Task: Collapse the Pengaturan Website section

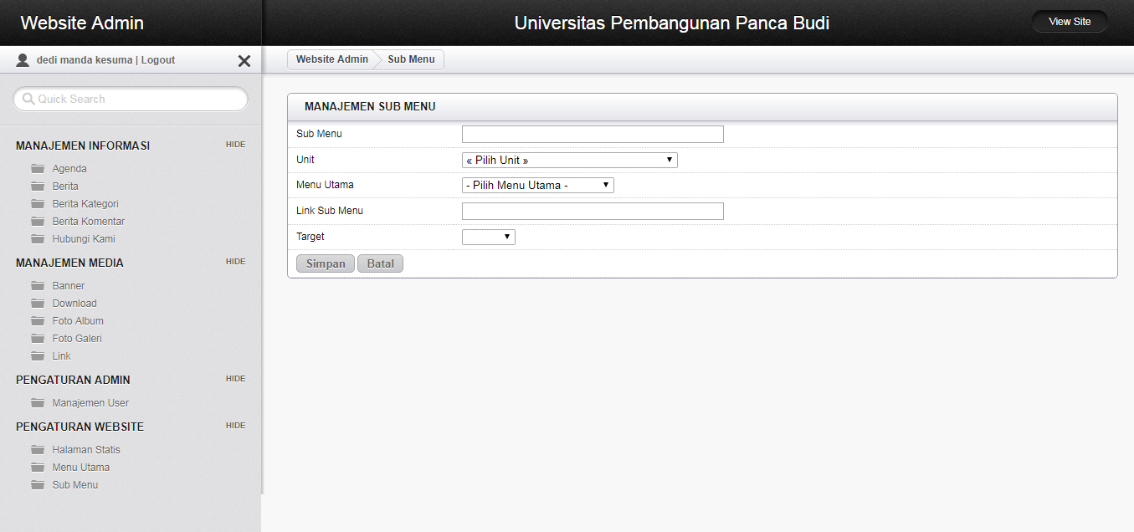Action: coord(235,426)
